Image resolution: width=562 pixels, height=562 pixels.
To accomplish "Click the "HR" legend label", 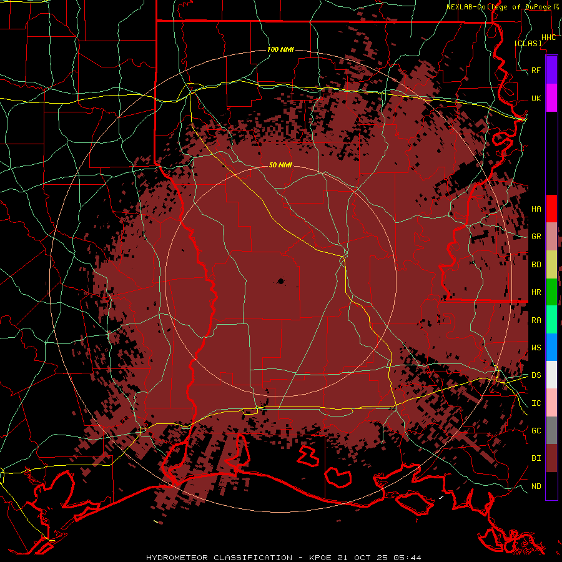I will [x=536, y=292].
